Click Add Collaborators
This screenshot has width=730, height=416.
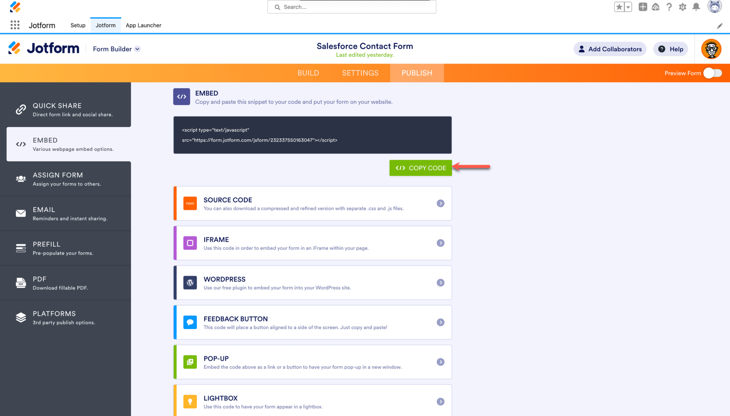click(x=610, y=49)
